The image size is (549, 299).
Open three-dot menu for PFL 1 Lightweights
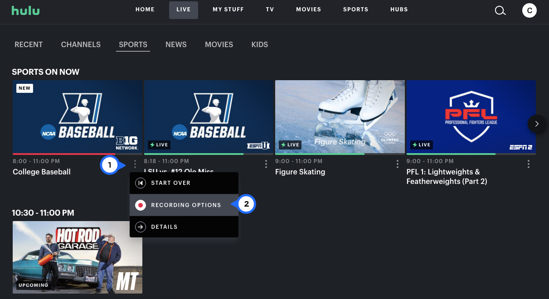(x=529, y=164)
